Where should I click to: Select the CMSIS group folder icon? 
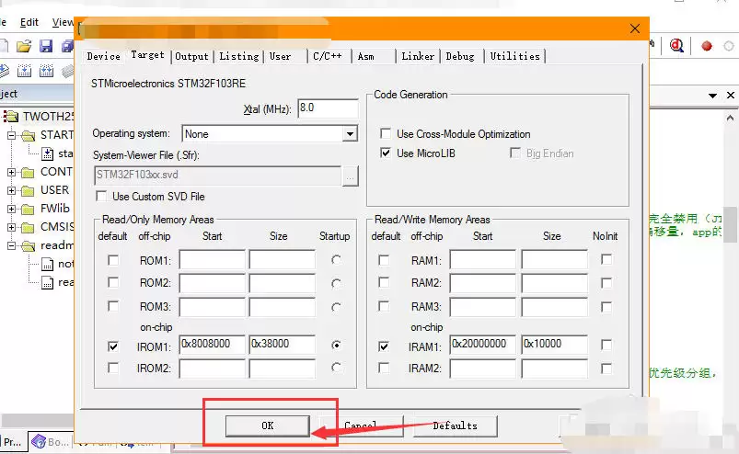[29, 227]
